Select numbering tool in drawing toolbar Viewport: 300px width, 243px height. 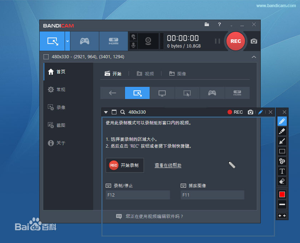282,161
